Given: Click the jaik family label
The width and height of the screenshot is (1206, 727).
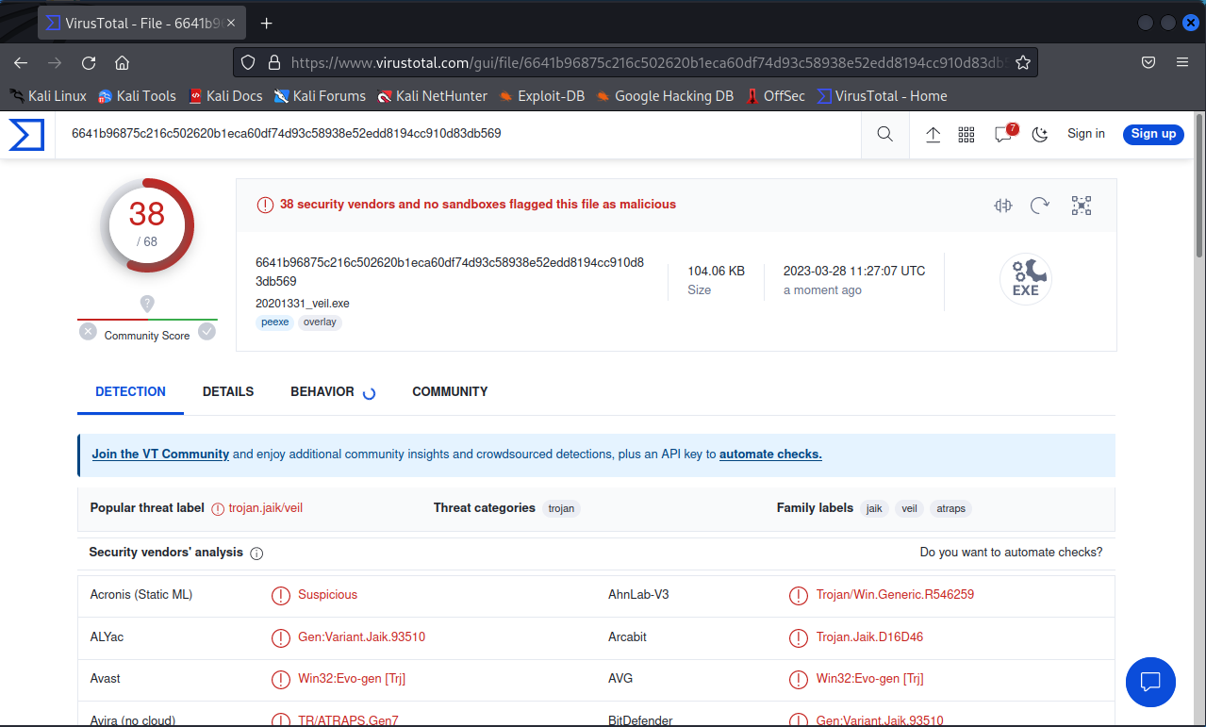Looking at the screenshot, I should (x=874, y=508).
